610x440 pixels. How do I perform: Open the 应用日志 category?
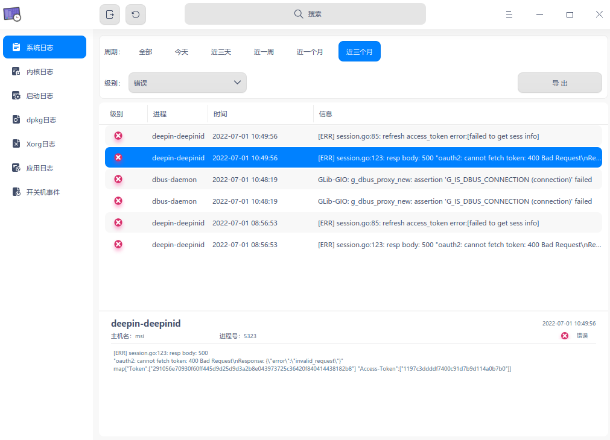coord(40,168)
